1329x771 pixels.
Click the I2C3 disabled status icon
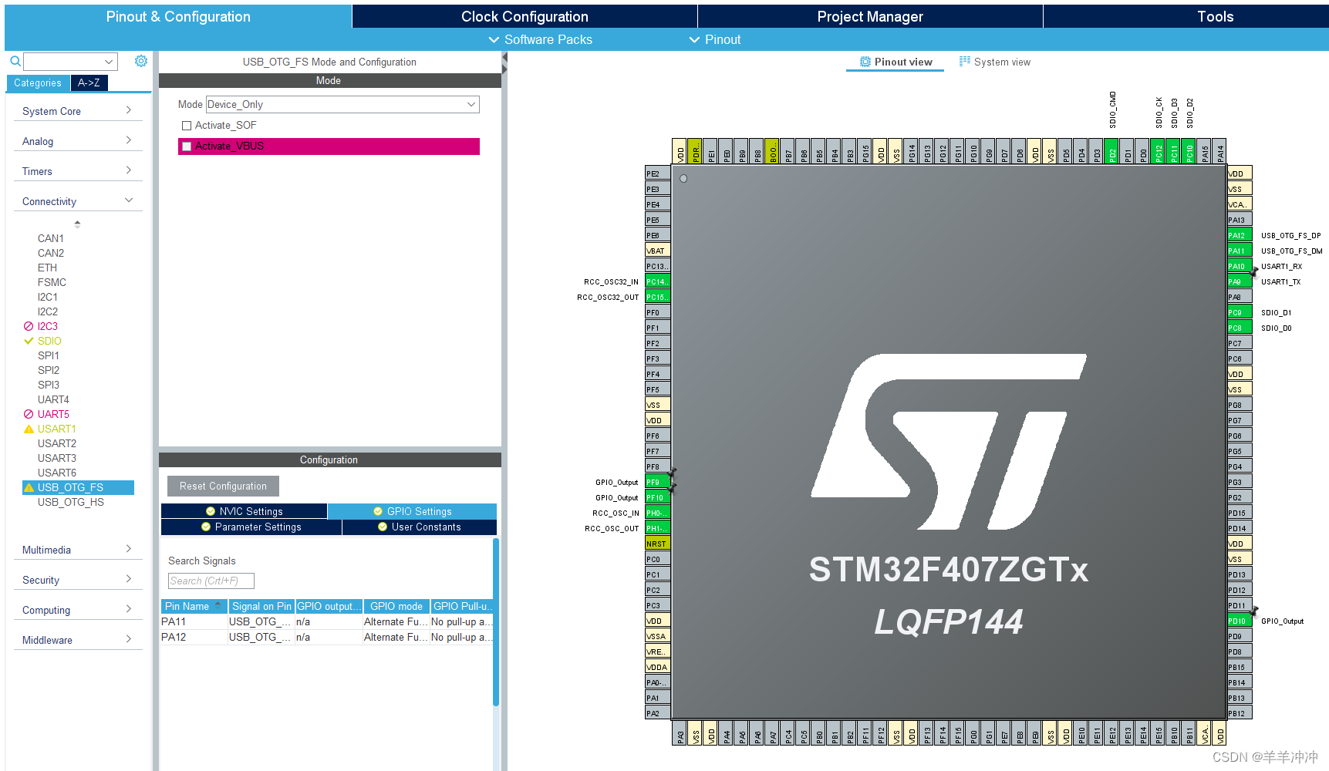(29, 326)
